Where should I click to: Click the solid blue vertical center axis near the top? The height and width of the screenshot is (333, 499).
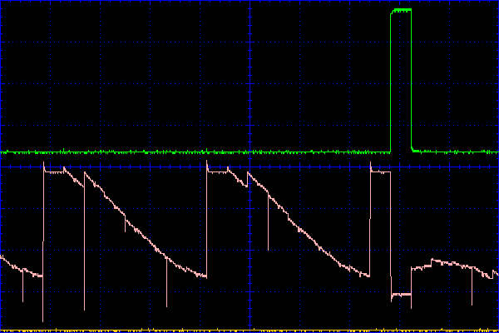pyautogui.click(x=249, y=25)
